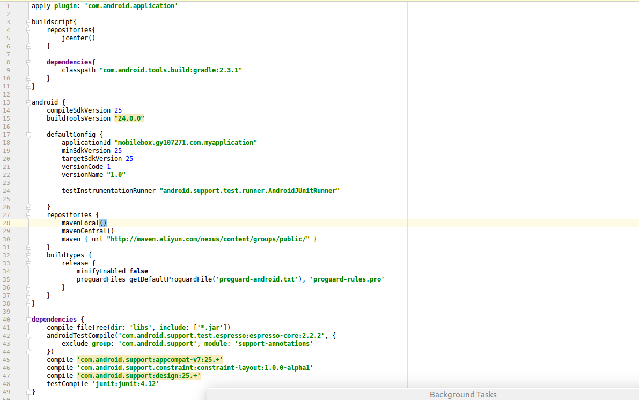The height and width of the screenshot is (400, 639).
Task: Click line number 1 in the gutter
Action: (x=8, y=6)
